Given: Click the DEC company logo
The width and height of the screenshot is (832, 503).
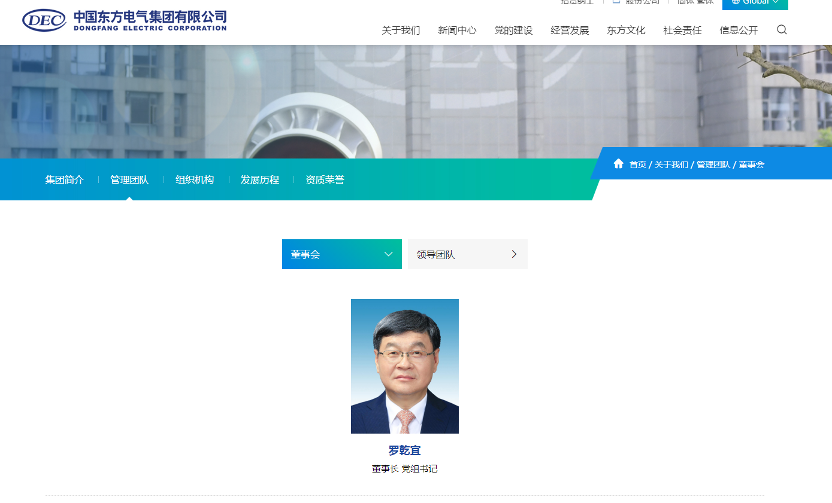Looking at the screenshot, I should 125,20.
